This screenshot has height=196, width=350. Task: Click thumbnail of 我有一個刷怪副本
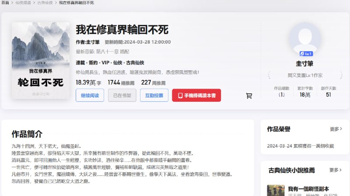(x=276, y=190)
